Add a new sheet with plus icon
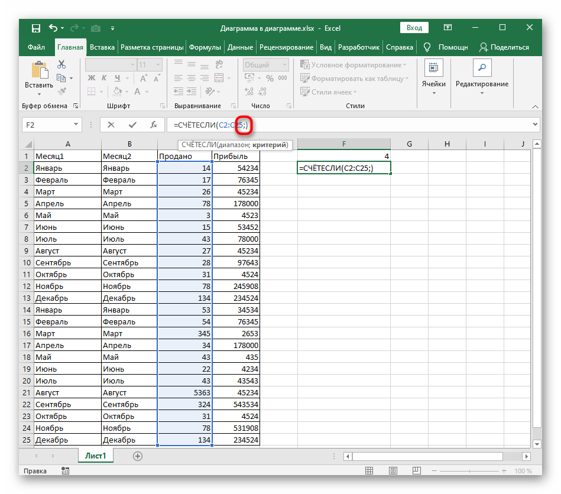The width and height of the screenshot is (561, 494). tap(138, 456)
